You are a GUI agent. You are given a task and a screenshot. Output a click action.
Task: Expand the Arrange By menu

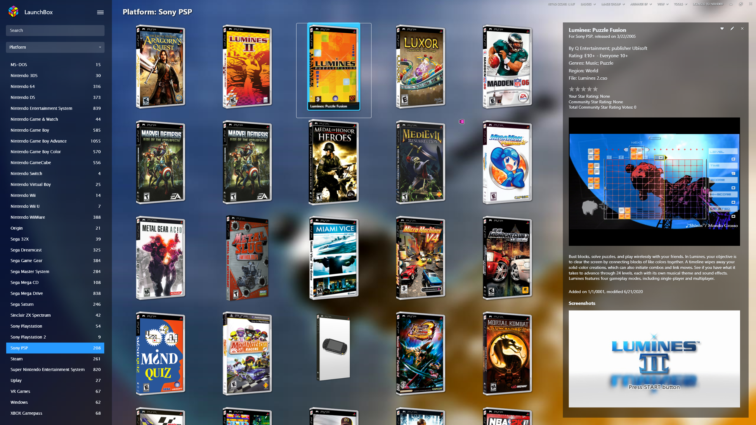tap(641, 4)
